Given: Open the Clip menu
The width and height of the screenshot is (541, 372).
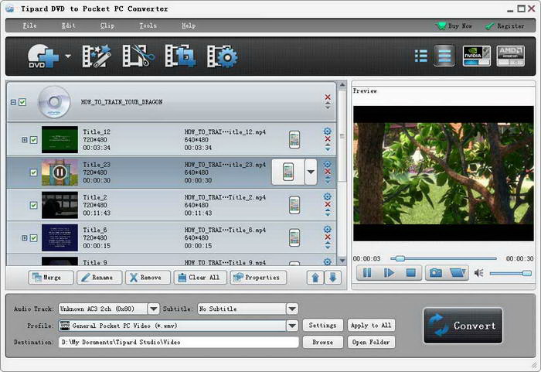Looking at the screenshot, I should (107, 26).
